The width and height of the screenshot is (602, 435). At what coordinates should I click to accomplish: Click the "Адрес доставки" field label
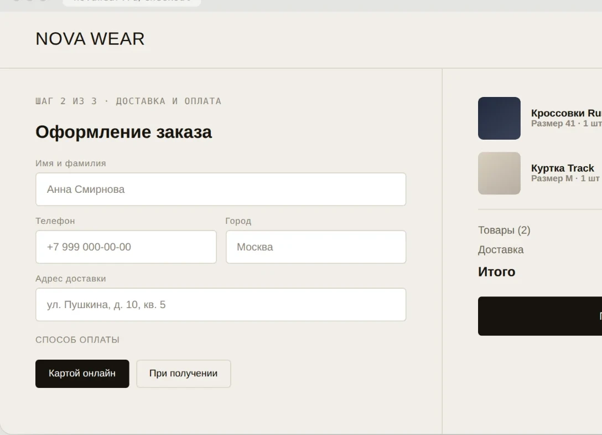[71, 279]
